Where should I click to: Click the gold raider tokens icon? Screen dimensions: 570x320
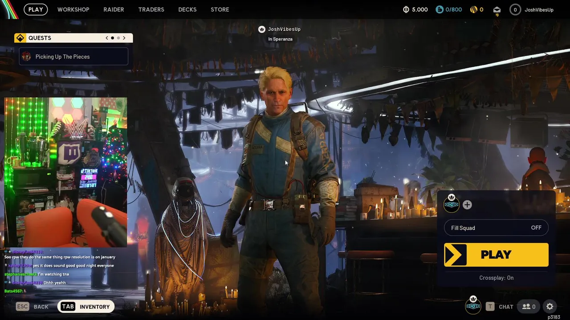(x=474, y=9)
